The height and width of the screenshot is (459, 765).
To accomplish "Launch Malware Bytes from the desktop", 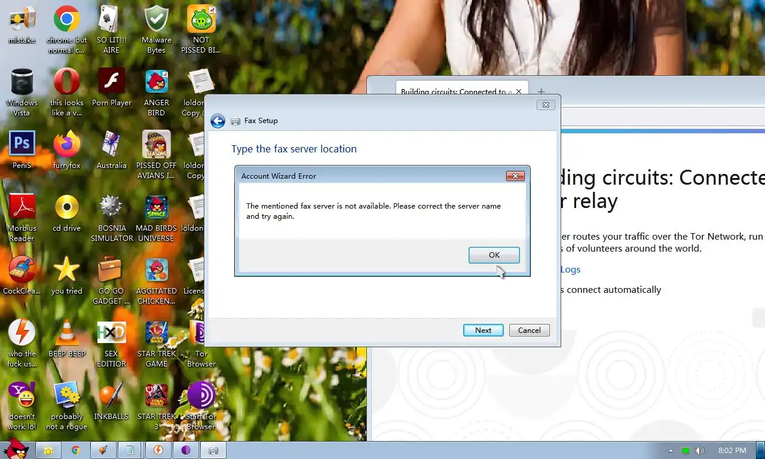I will tap(157, 29).
